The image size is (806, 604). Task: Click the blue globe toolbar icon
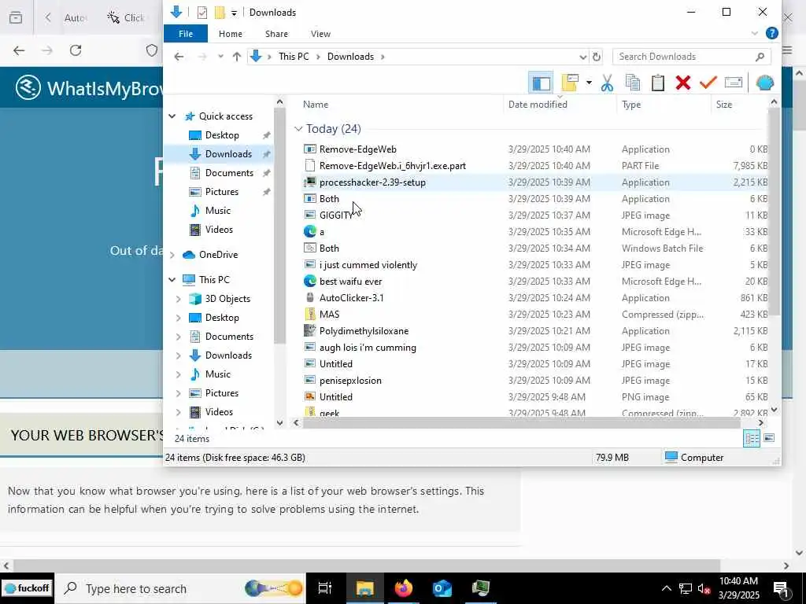click(x=765, y=83)
